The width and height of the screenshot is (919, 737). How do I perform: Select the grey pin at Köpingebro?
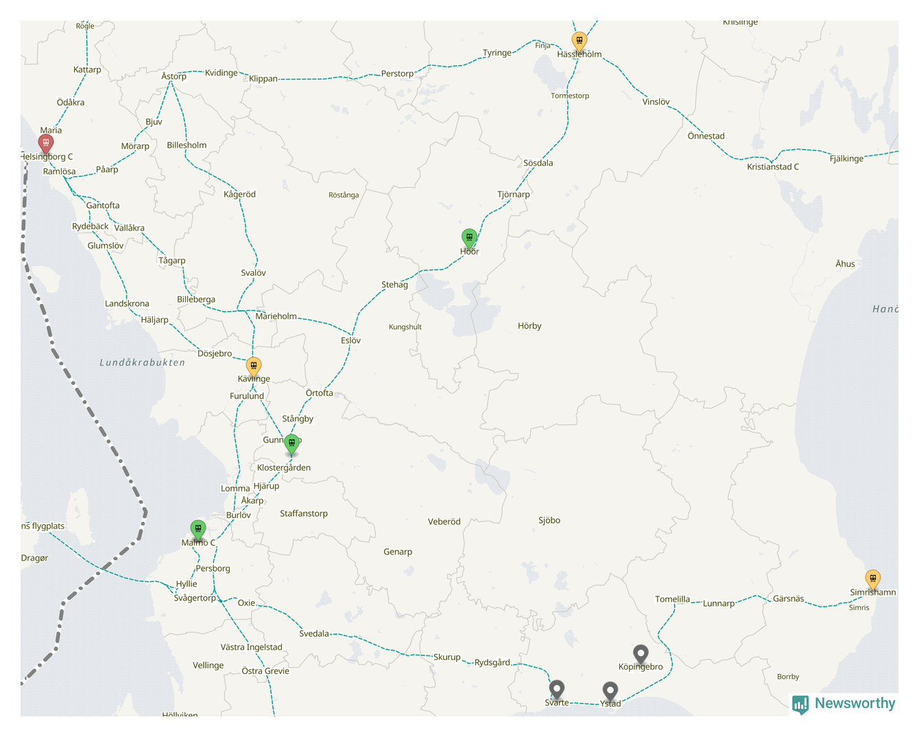coord(641,654)
